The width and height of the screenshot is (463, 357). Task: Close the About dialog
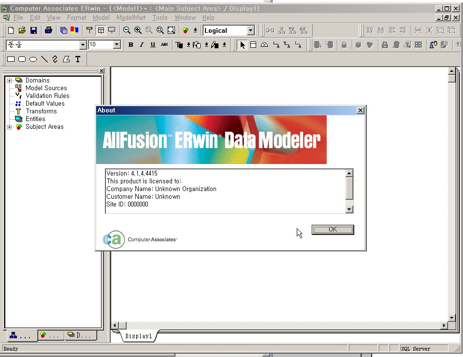pos(360,110)
